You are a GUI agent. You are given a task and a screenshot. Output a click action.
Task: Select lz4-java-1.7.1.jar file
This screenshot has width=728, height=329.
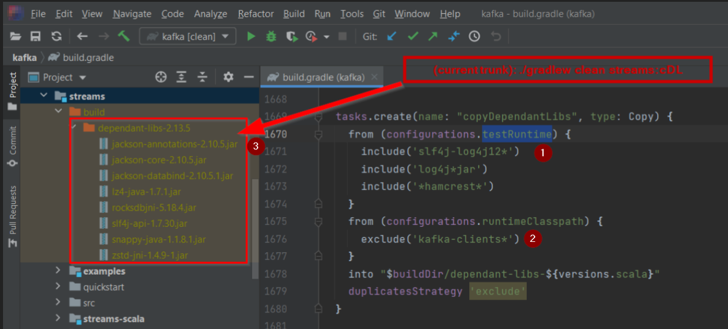140,192
